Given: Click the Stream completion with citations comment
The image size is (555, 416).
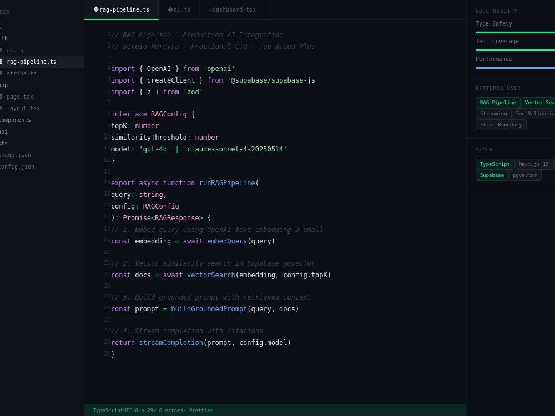Looking at the screenshot, I should (187, 331).
